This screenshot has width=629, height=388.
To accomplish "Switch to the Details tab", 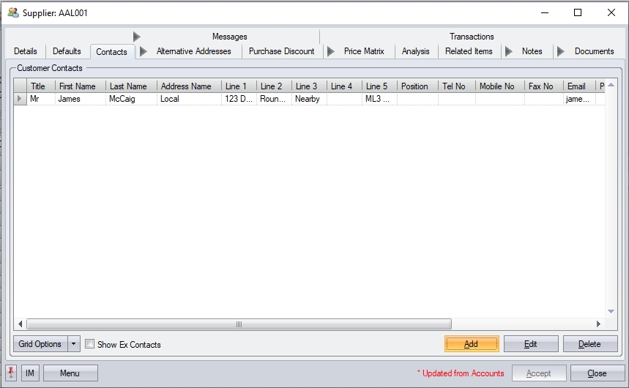I will (26, 51).
